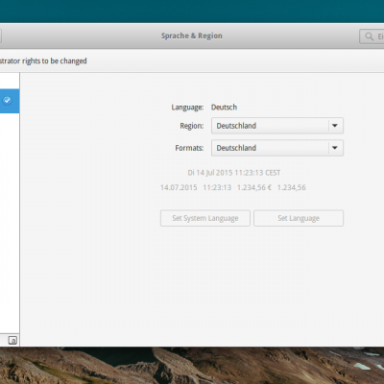Viewport: 384px width, 384px height.
Task: Select the Formats combo box showing Deutschland
Action: click(277, 148)
